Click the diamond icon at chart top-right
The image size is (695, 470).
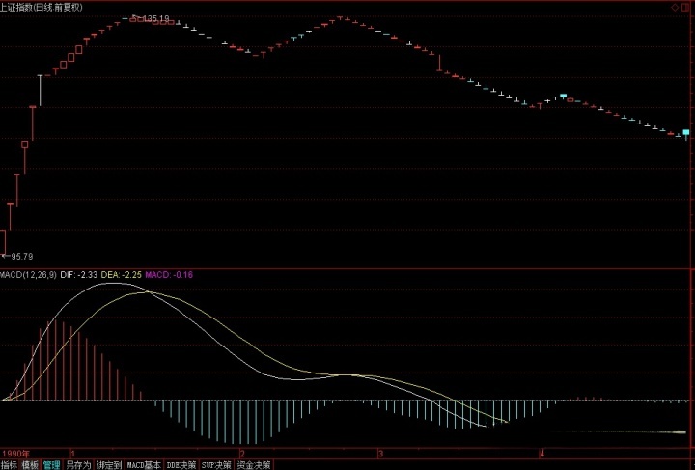pyautogui.click(x=675, y=8)
